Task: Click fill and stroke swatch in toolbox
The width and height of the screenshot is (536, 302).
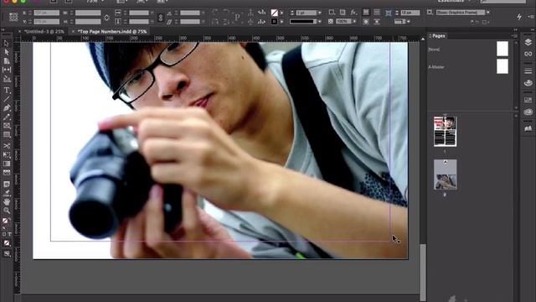Action: pyautogui.click(x=6, y=221)
